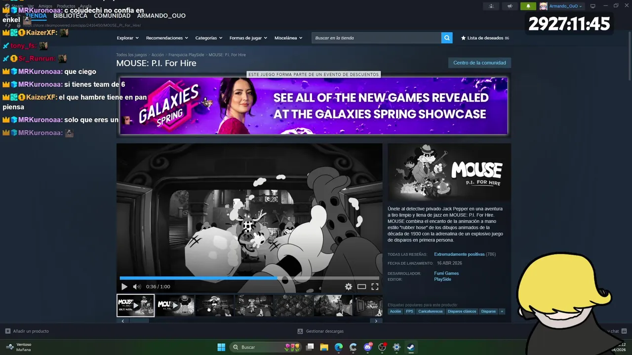Open File Explorer from the taskbar

[x=324, y=347]
